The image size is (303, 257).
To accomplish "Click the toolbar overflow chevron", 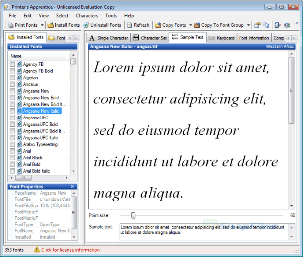I will [297, 23].
